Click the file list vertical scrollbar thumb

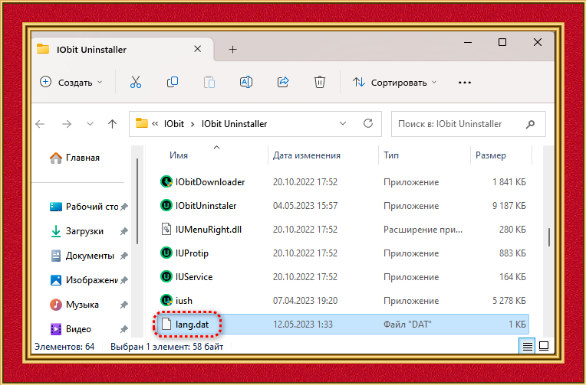click(549, 237)
